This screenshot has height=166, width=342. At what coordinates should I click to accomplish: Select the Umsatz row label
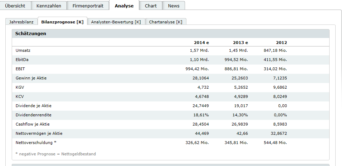point(23,51)
